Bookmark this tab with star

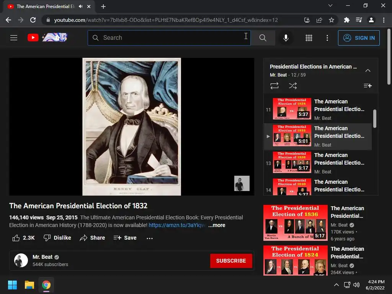(332, 20)
